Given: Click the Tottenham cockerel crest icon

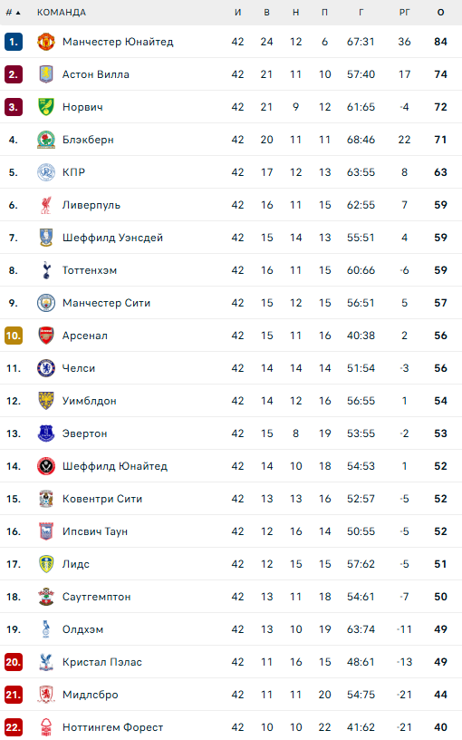Looking at the screenshot, I should coord(46,270).
